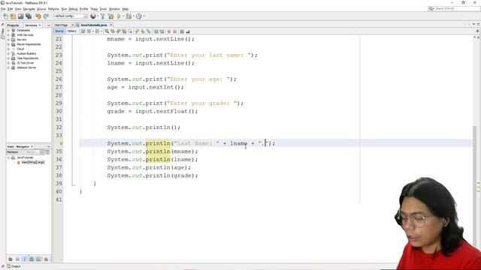The height and width of the screenshot is (270, 481).
Task: Switch to the Projects tab
Action: click(14, 25)
